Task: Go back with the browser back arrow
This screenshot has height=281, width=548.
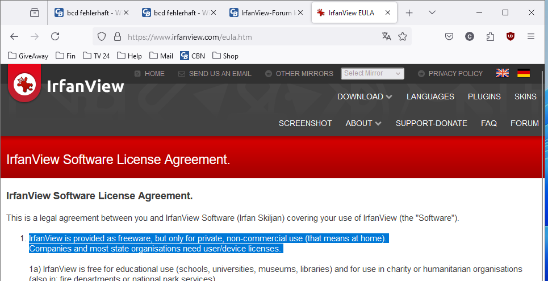Action: point(14,36)
